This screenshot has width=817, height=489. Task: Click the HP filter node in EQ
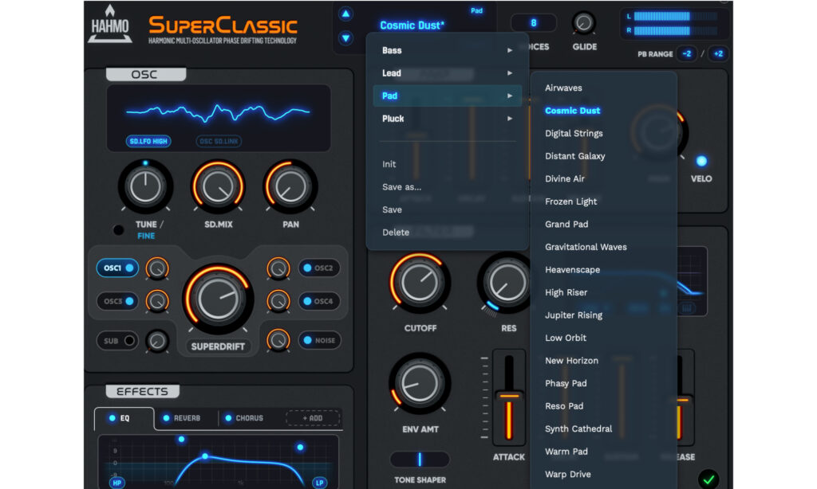pos(116,483)
